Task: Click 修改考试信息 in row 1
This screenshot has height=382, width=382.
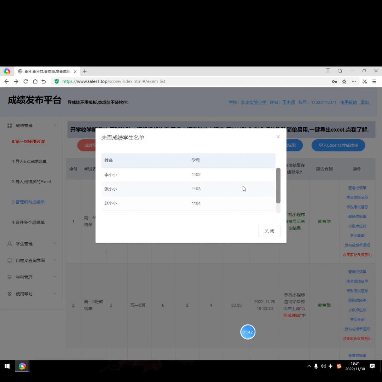Action: (357, 207)
